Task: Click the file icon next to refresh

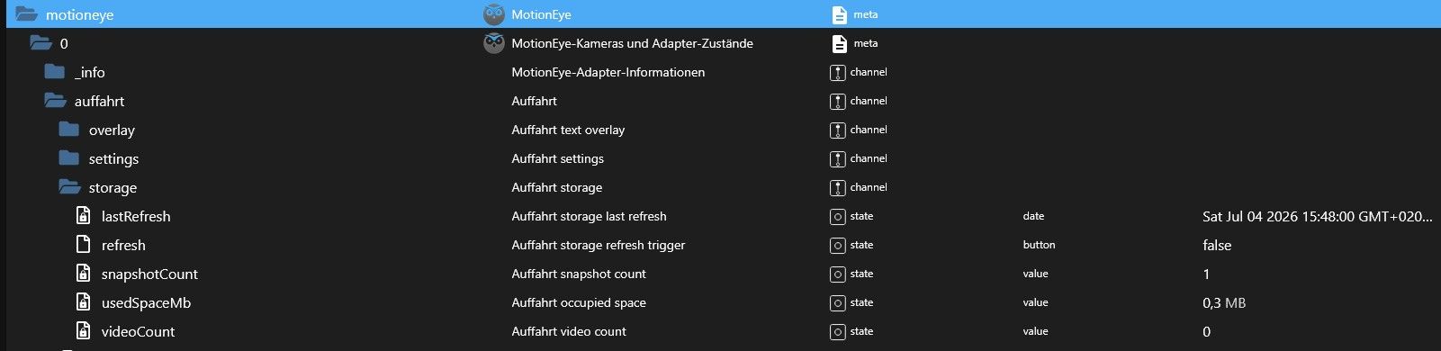Action: pyautogui.click(x=83, y=245)
